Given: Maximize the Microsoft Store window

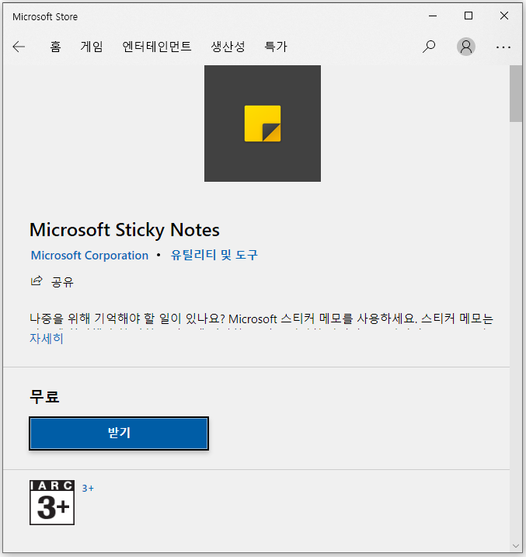Looking at the screenshot, I should (469, 16).
